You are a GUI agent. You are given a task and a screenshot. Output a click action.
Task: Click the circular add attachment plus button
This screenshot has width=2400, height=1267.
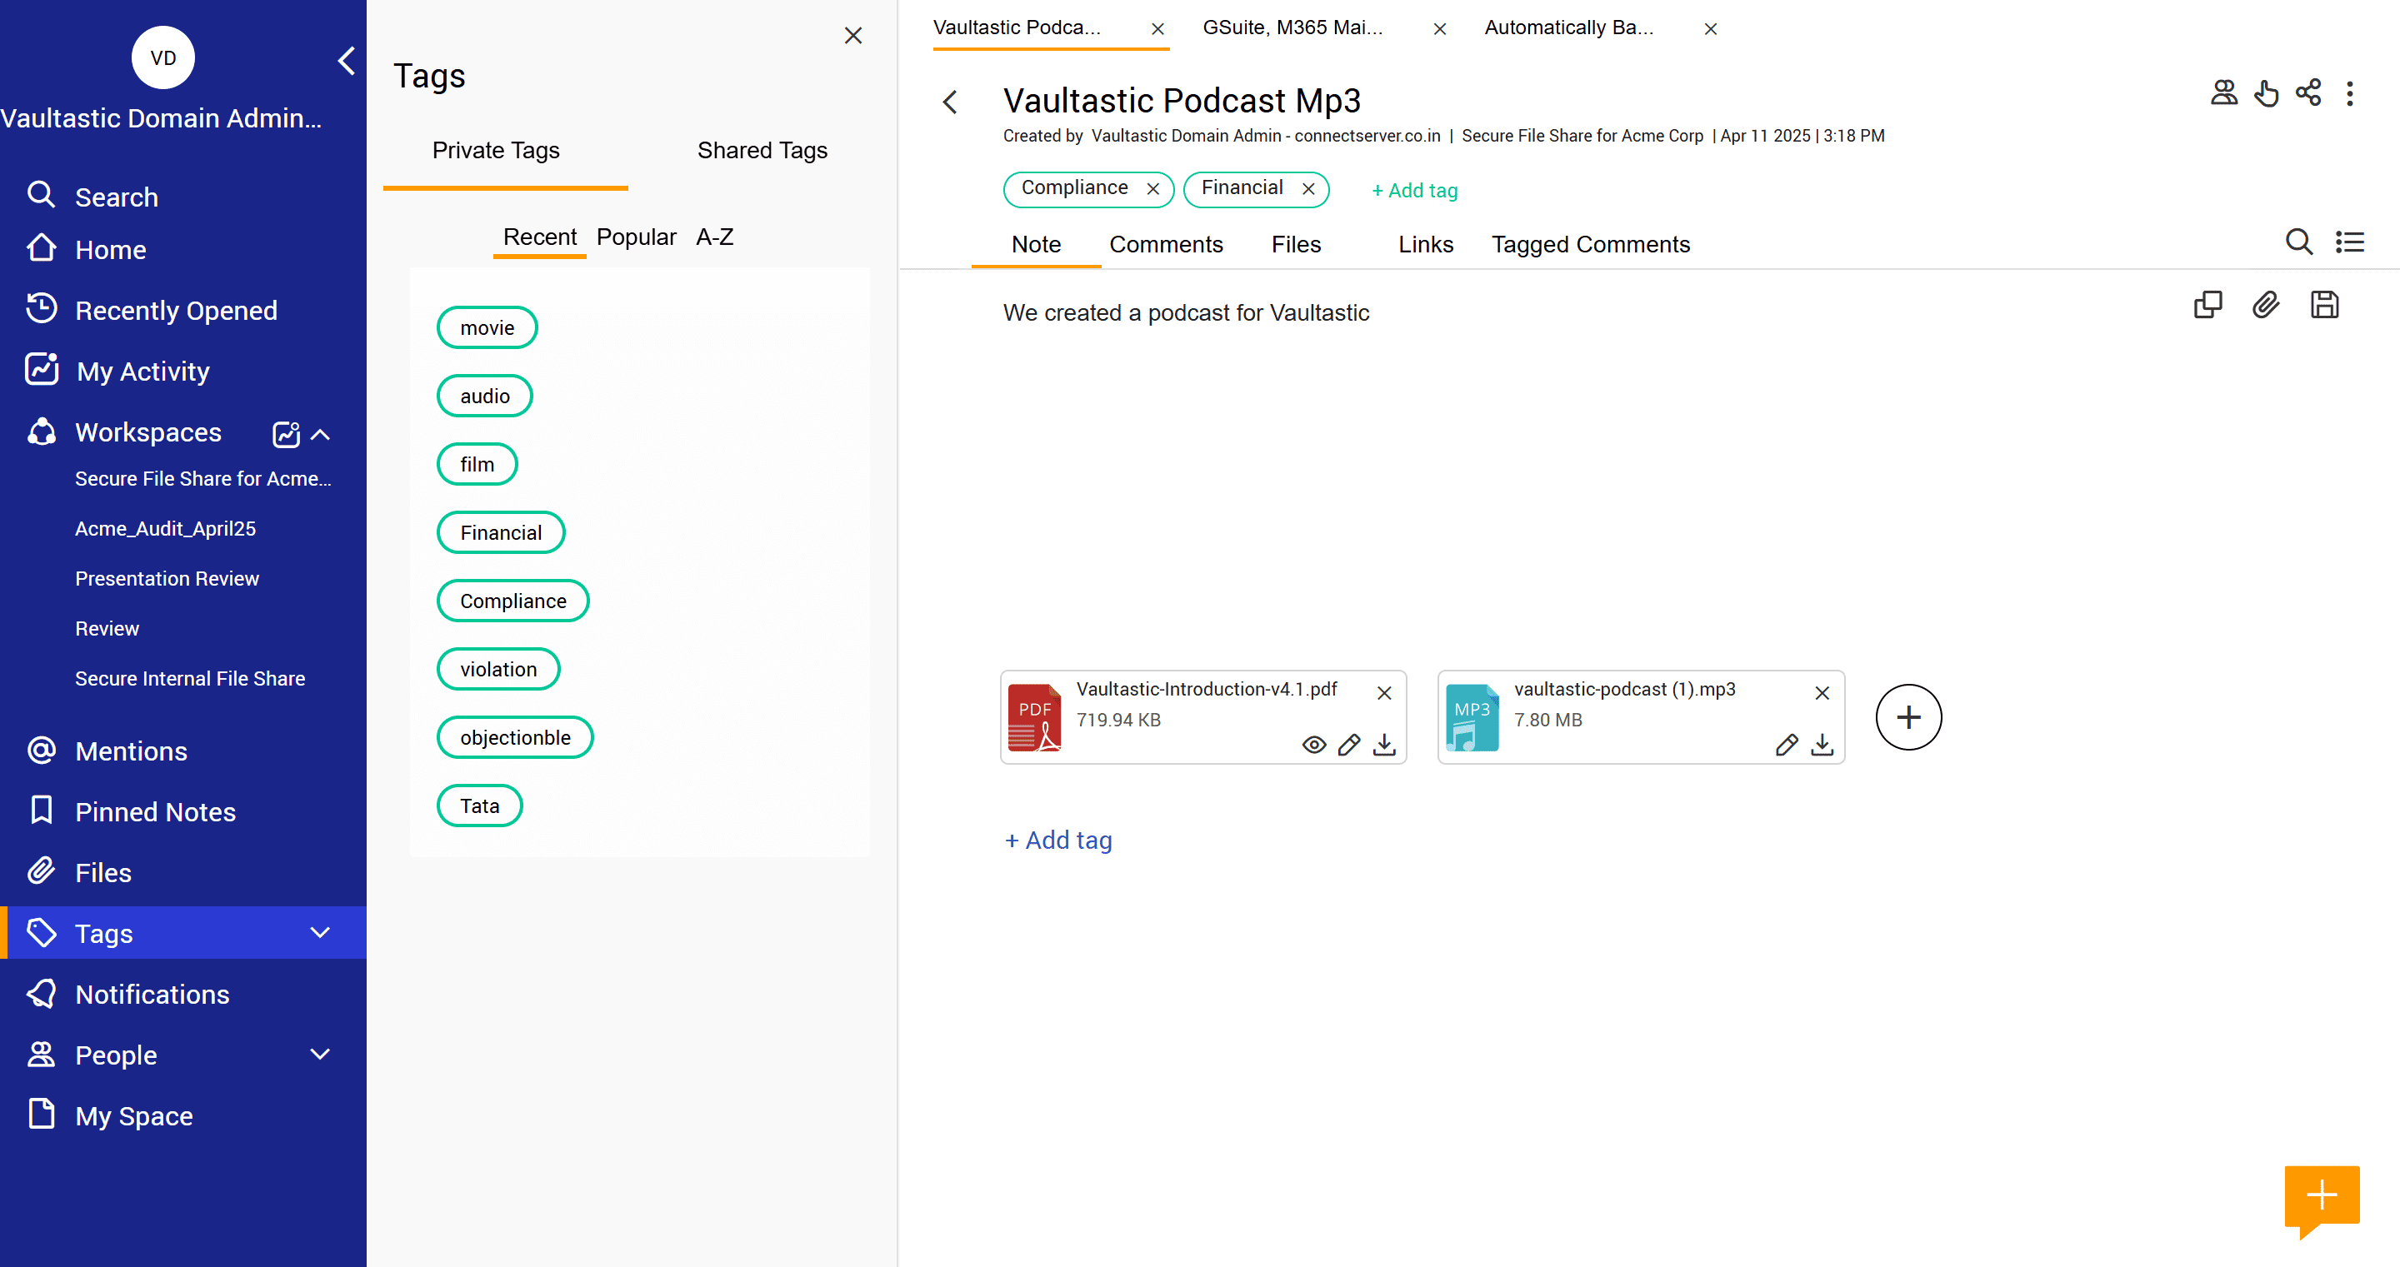coord(1907,717)
